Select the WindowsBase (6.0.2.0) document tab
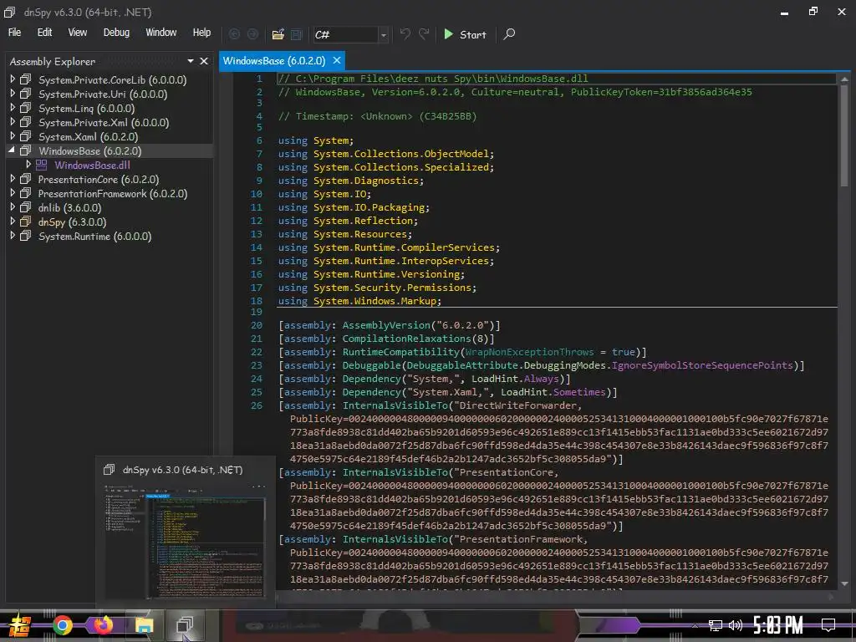 coord(274,60)
